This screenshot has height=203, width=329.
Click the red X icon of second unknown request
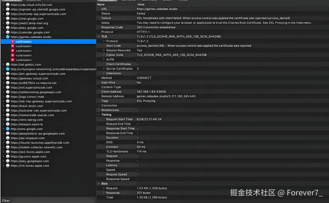pos(12,46)
